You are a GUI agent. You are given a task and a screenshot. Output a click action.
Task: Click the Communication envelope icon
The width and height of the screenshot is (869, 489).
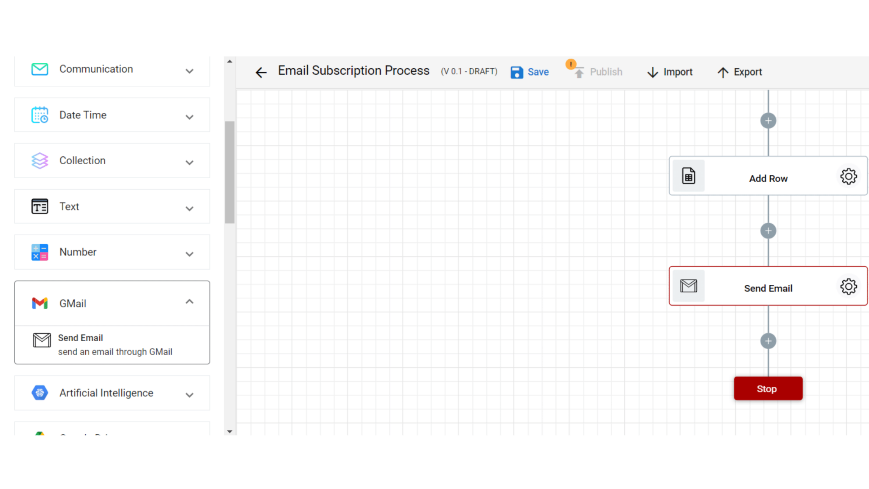40,69
